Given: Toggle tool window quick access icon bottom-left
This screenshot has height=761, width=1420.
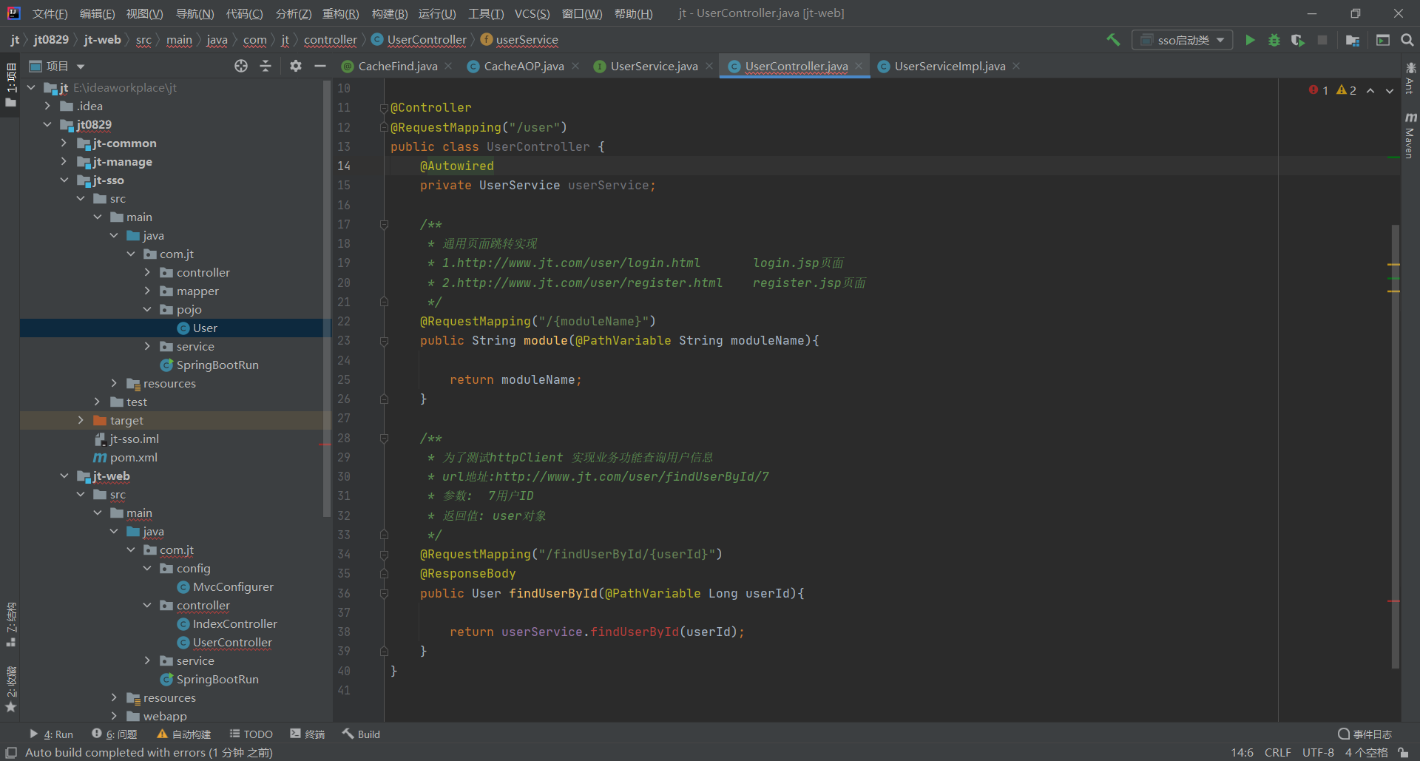Looking at the screenshot, I should (x=11, y=752).
